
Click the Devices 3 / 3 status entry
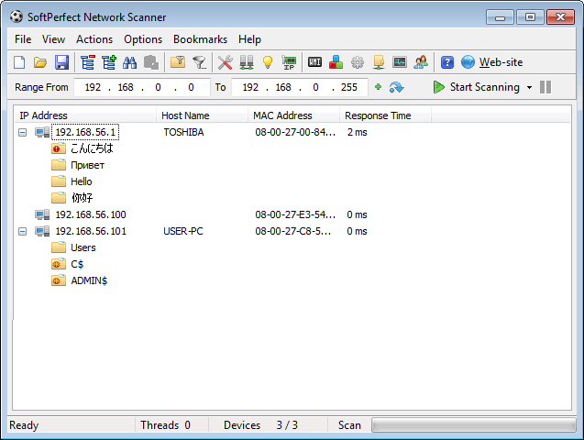point(260,425)
